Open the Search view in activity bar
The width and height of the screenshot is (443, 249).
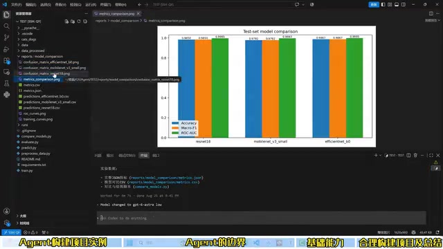[6, 26]
